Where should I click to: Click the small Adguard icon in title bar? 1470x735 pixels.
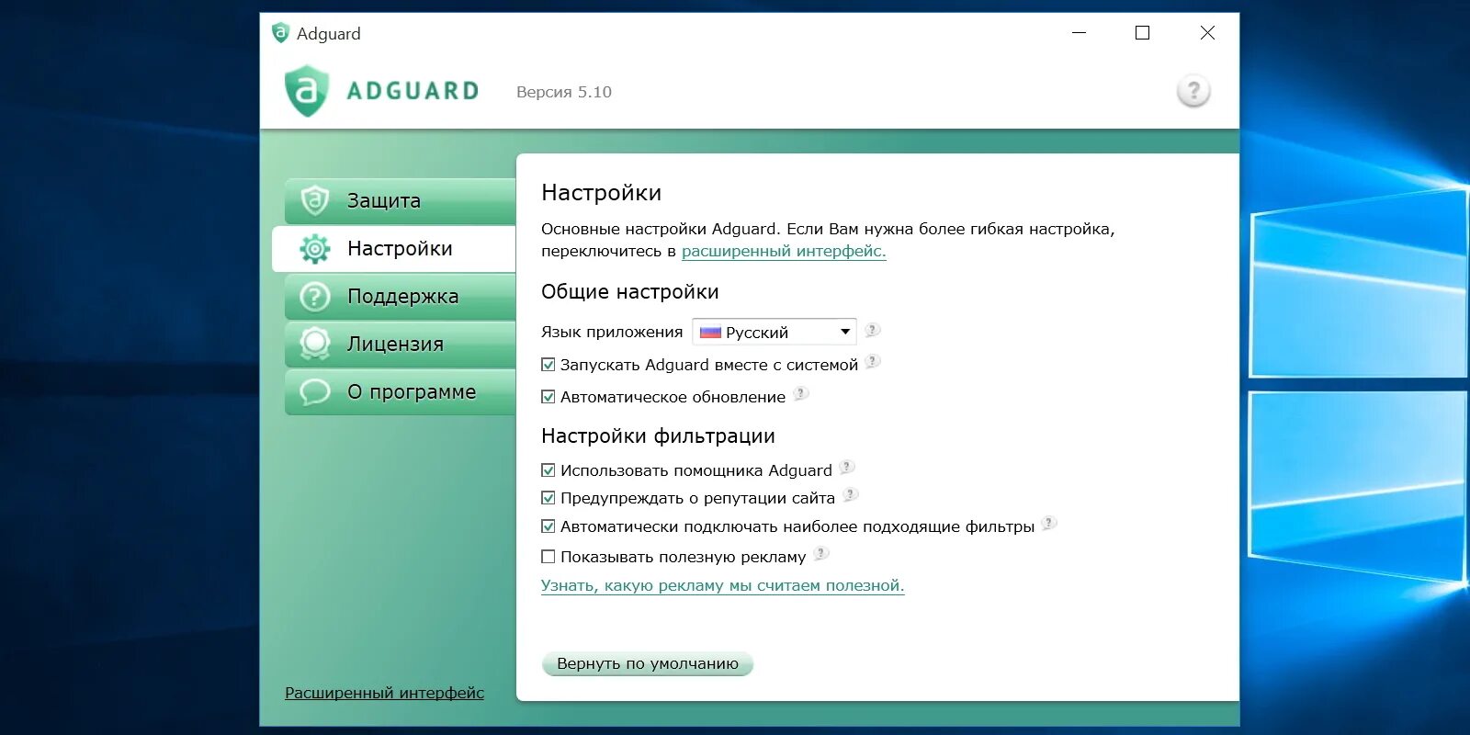click(x=280, y=33)
